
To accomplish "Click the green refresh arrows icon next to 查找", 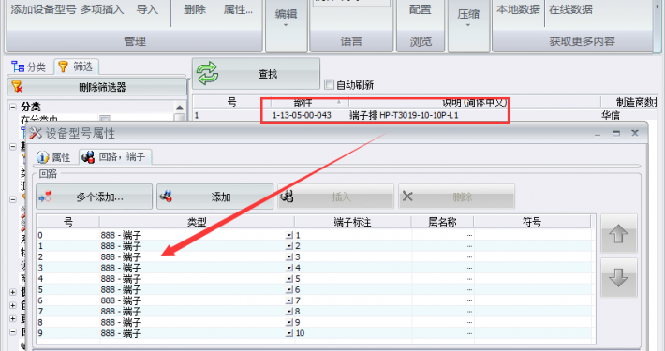I will point(207,74).
